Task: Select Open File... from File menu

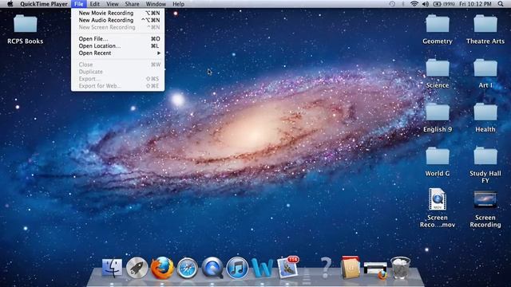Action: coord(118,39)
